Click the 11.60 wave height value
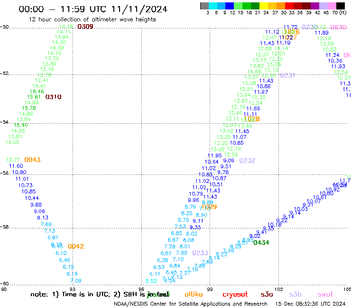 point(16,166)
